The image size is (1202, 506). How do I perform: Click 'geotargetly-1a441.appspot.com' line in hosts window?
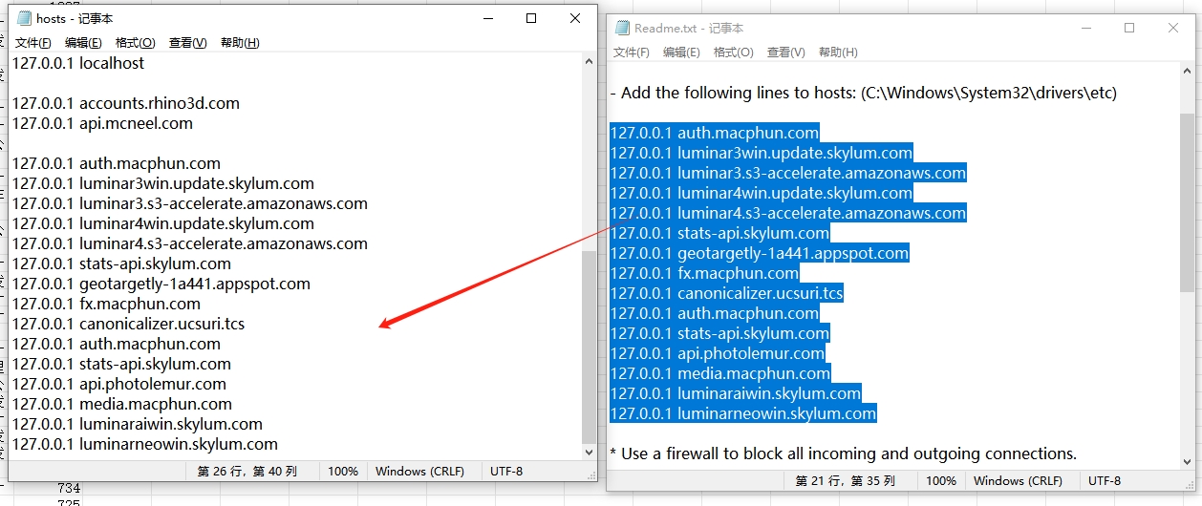161,284
